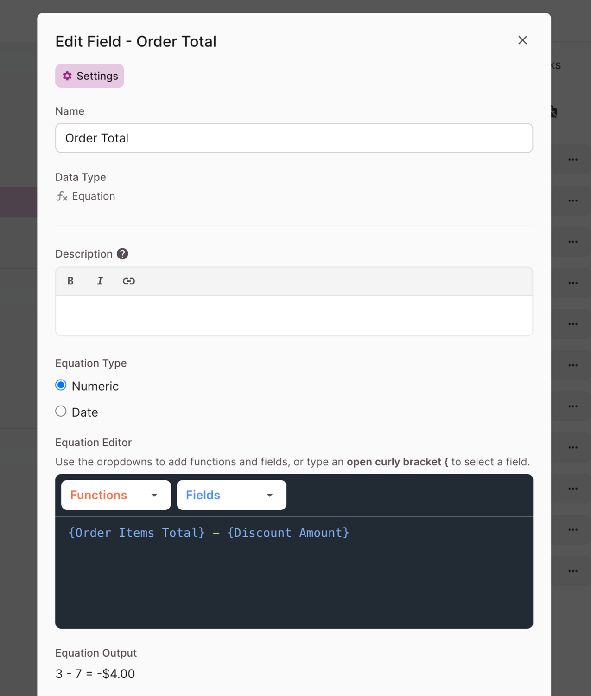The image size is (591, 696).
Task: Select the Italic formatting icon
Action: tap(100, 281)
